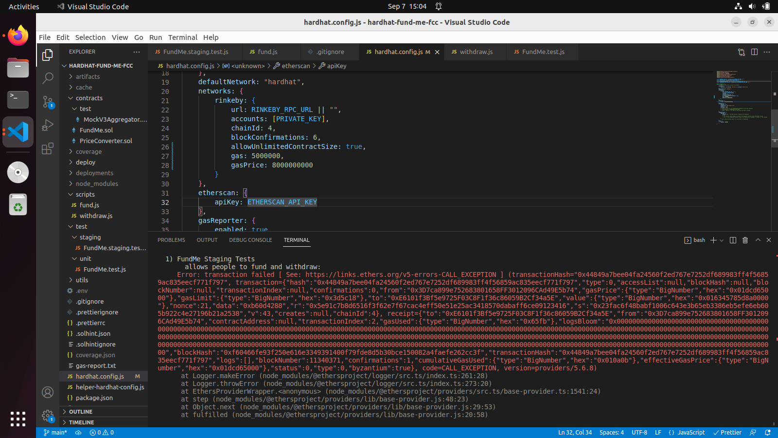The width and height of the screenshot is (778, 438).
Task: Click the Prettier status item
Action: tap(727, 433)
